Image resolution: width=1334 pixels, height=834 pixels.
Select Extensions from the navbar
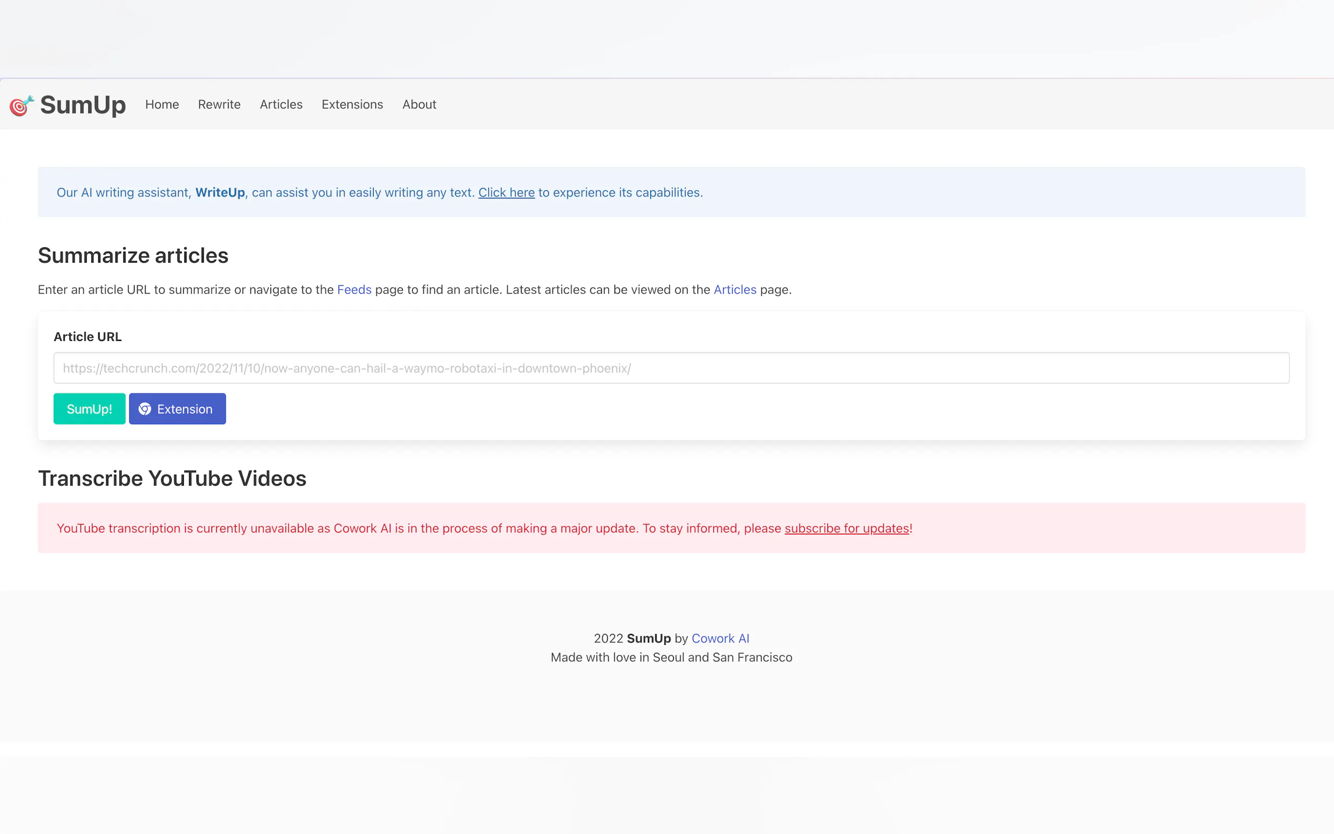[x=352, y=104]
